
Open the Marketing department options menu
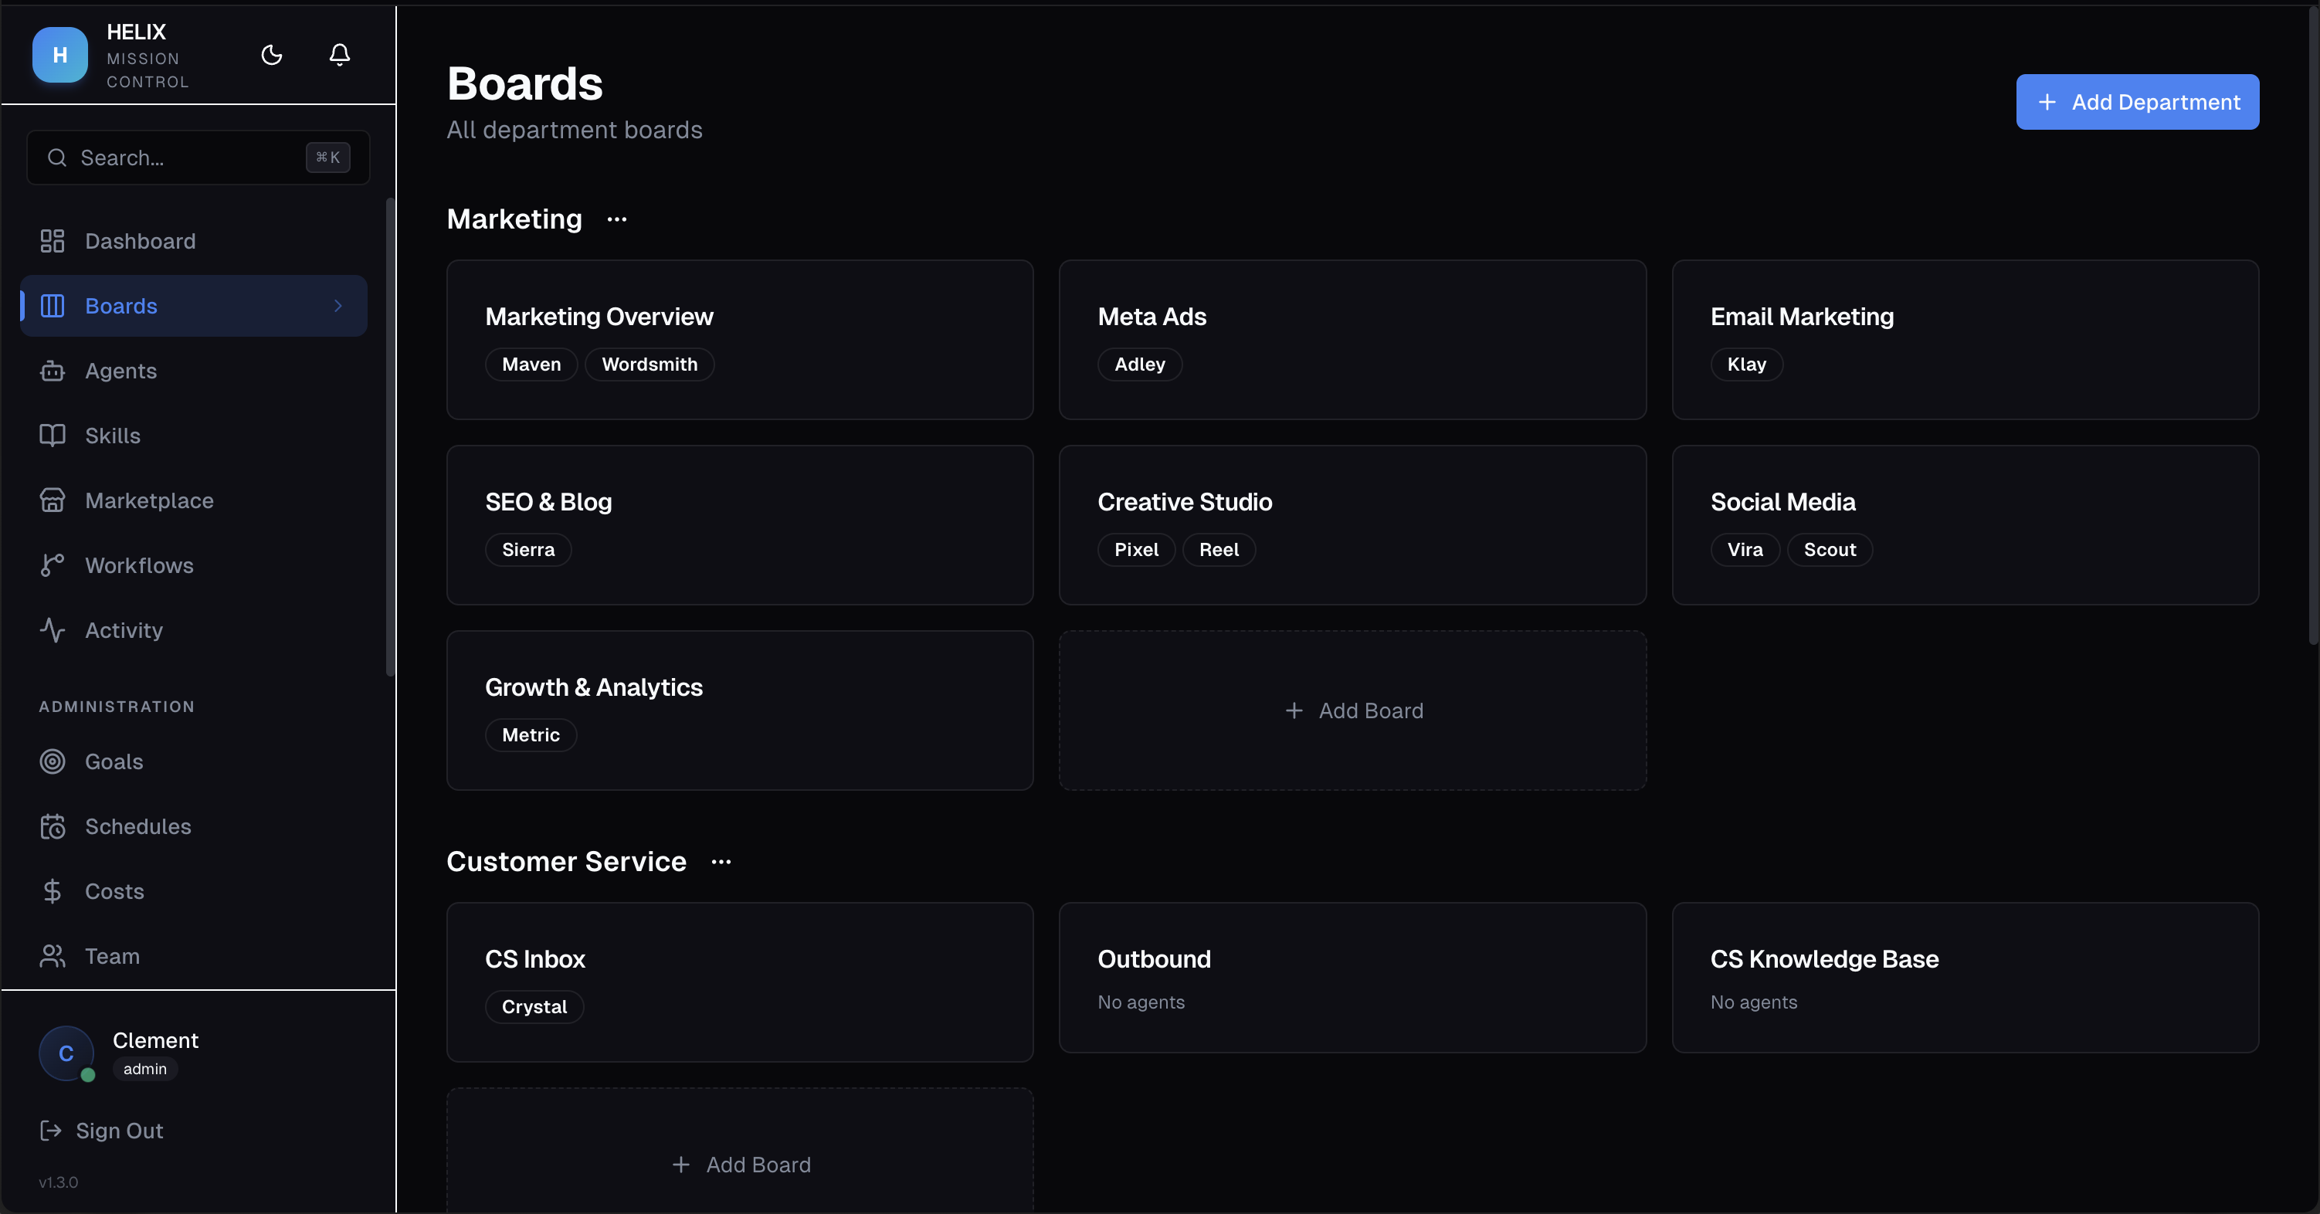click(x=617, y=219)
